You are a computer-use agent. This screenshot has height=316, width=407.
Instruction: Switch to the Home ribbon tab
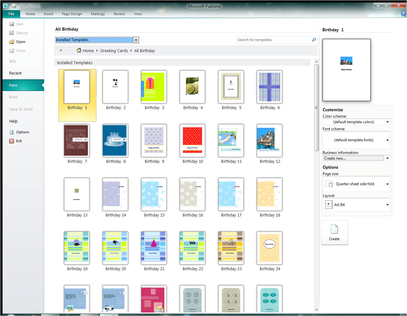point(30,14)
